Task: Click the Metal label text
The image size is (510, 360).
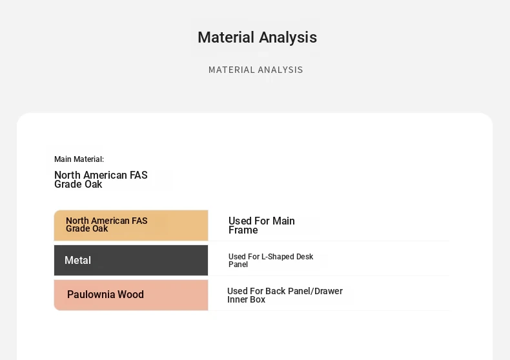Action: [77, 260]
